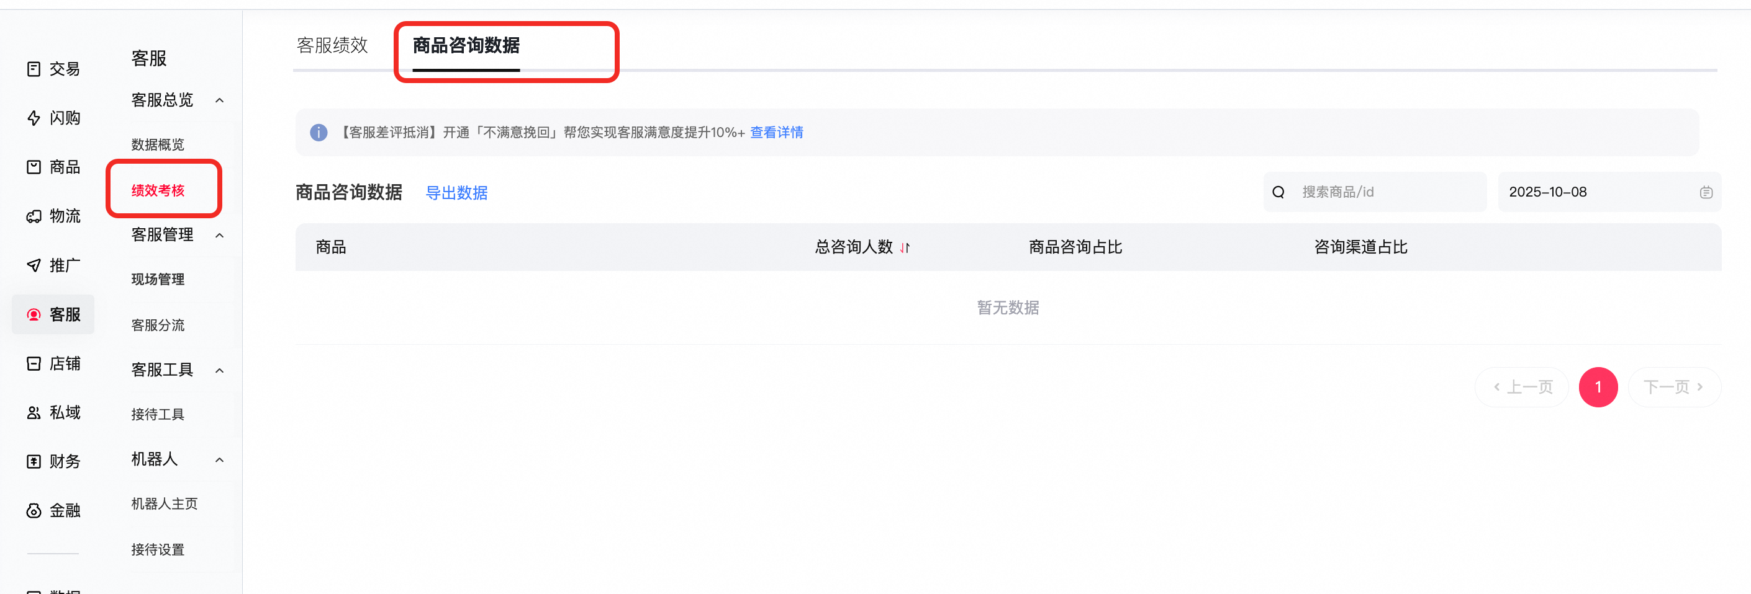Open 客服分流 in the side menu
1751x594 pixels.
158,325
